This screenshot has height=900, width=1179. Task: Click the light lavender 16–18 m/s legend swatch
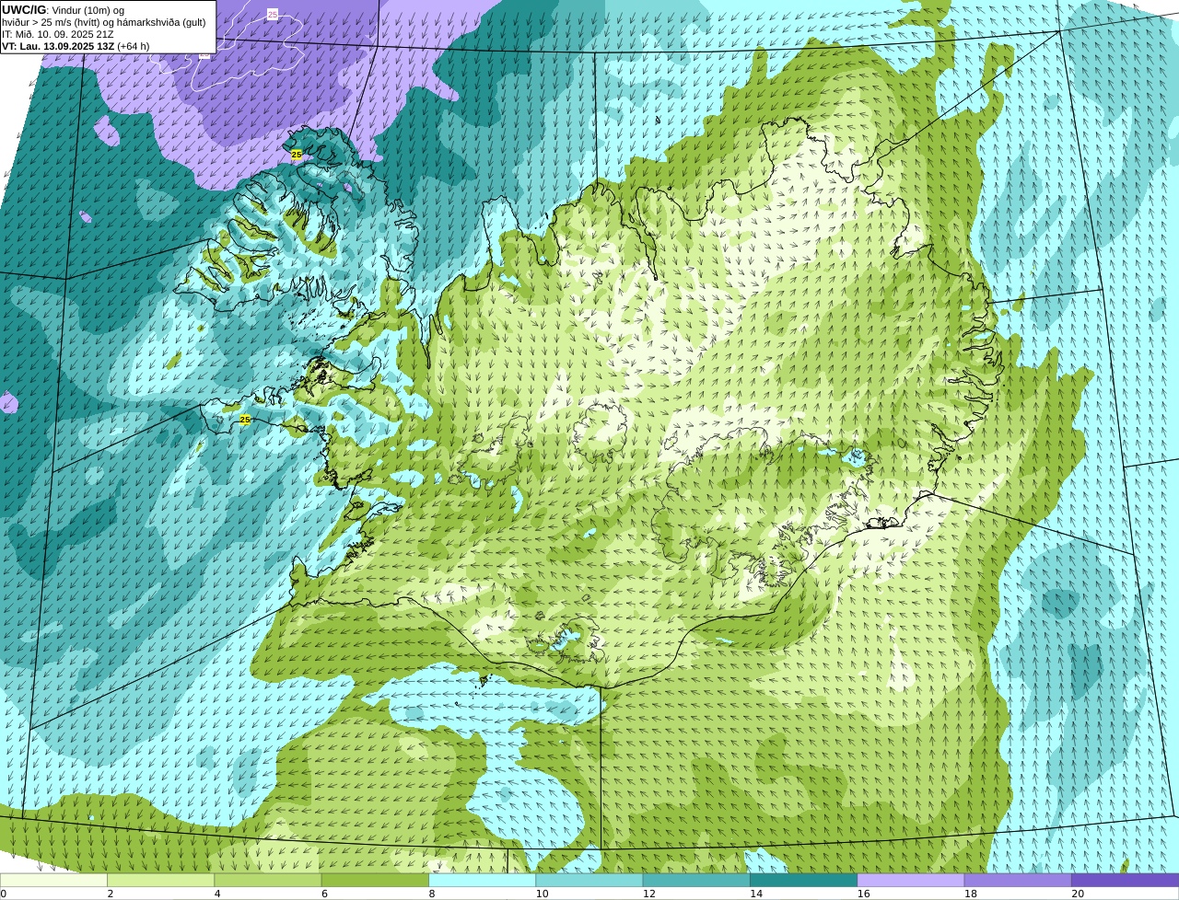(x=911, y=880)
